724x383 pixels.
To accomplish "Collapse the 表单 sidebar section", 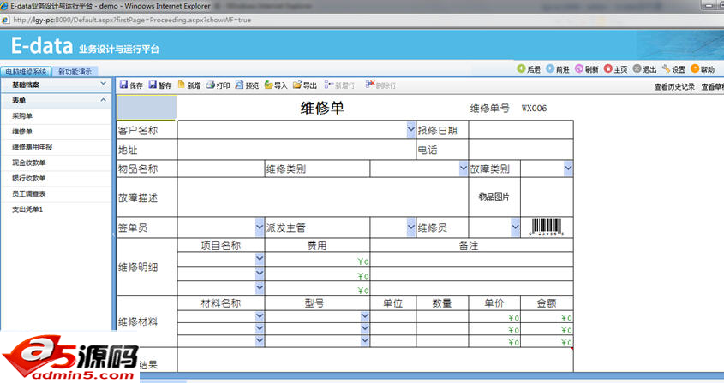I will 104,100.
